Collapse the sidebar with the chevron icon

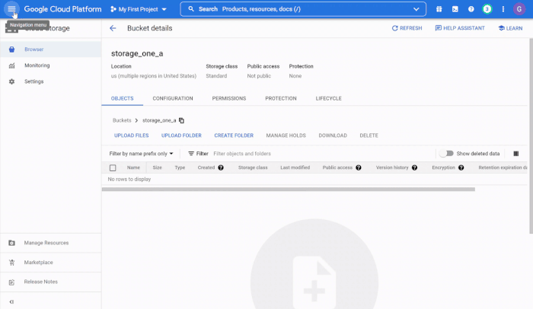click(x=11, y=301)
